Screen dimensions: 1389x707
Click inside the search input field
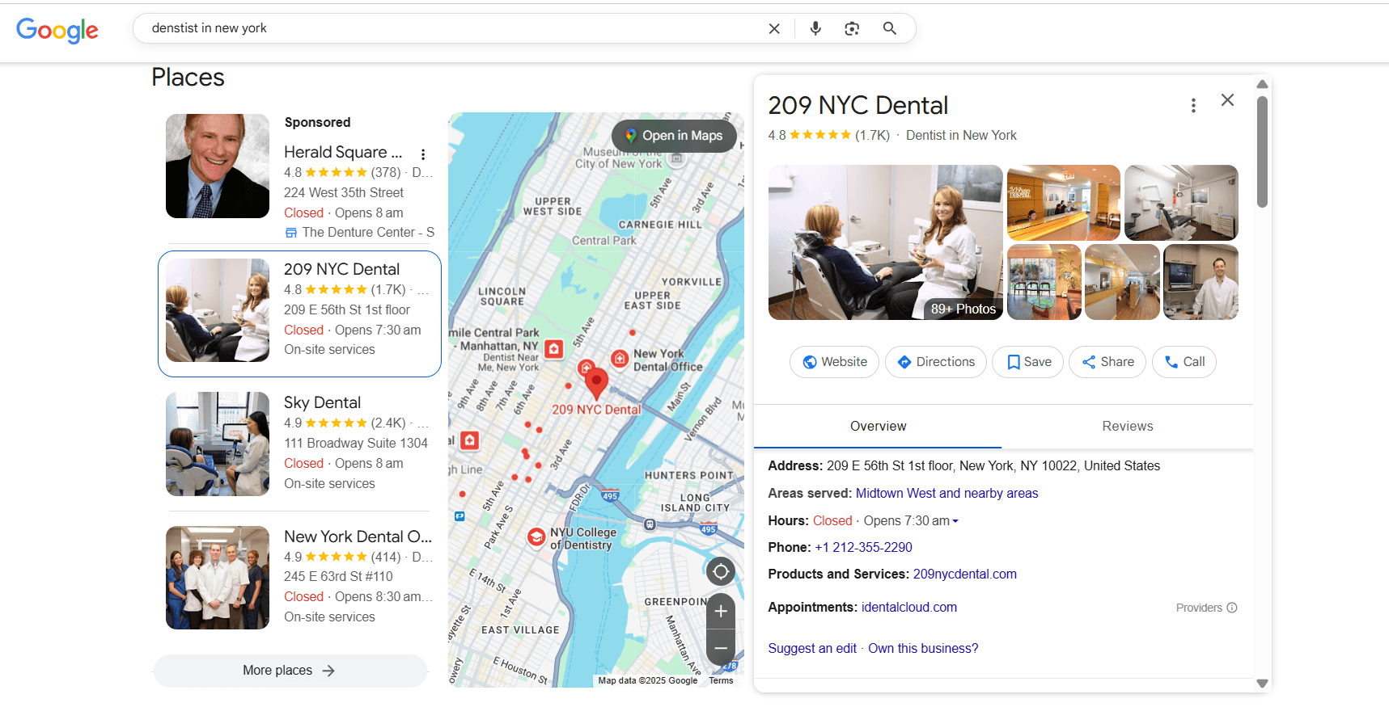(x=453, y=28)
